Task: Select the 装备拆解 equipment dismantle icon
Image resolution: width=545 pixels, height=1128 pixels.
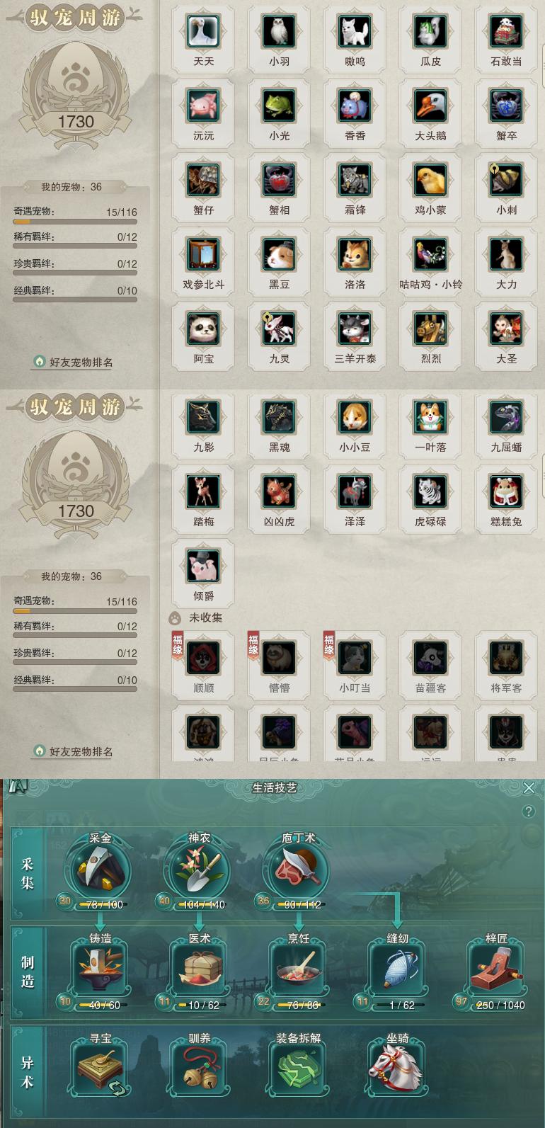Action: (x=298, y=1070)
